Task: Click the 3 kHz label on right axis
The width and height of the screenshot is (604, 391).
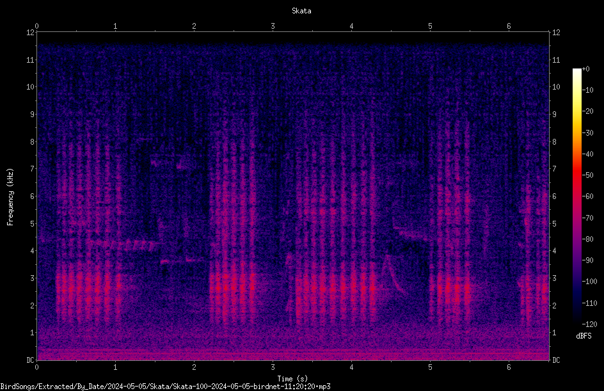Action: tap(554, 278)
